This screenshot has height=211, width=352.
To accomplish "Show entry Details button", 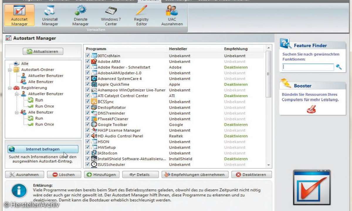I will pos(140,175).
